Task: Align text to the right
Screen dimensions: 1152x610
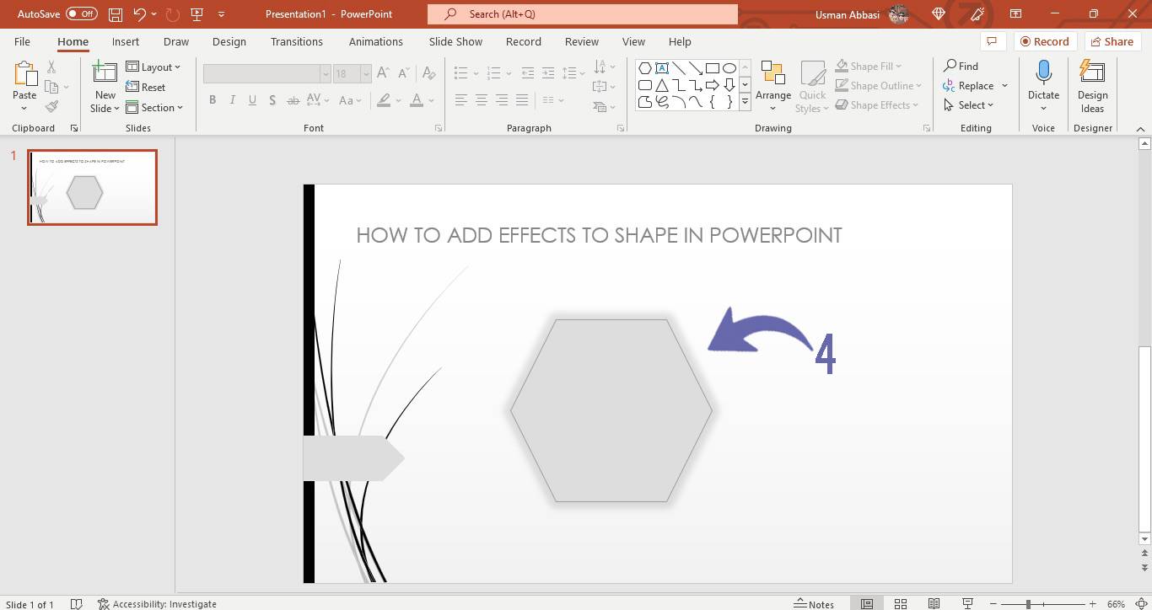Action: point(501,100)
